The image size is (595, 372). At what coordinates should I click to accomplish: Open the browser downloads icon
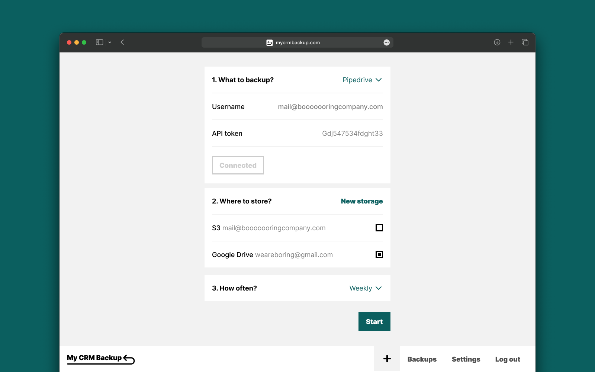[x=497, y=42]
